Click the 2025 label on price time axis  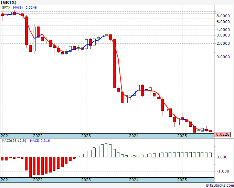[x=182, y=136]
